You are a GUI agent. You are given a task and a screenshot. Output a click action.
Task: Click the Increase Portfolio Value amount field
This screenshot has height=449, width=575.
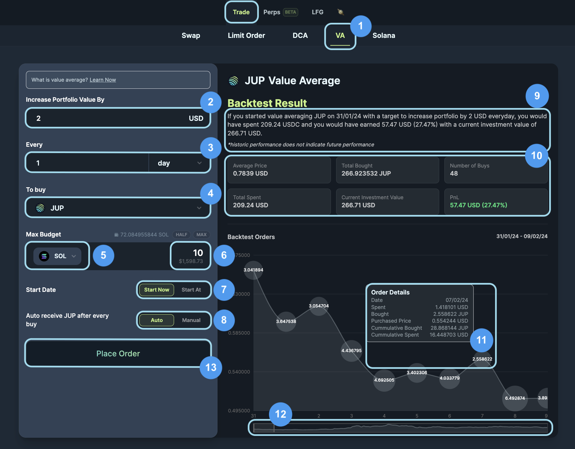[110, 118]
